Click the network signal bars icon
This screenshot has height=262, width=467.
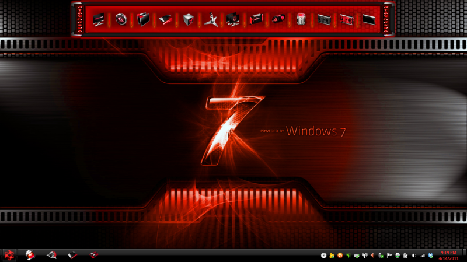pos(422,256)
